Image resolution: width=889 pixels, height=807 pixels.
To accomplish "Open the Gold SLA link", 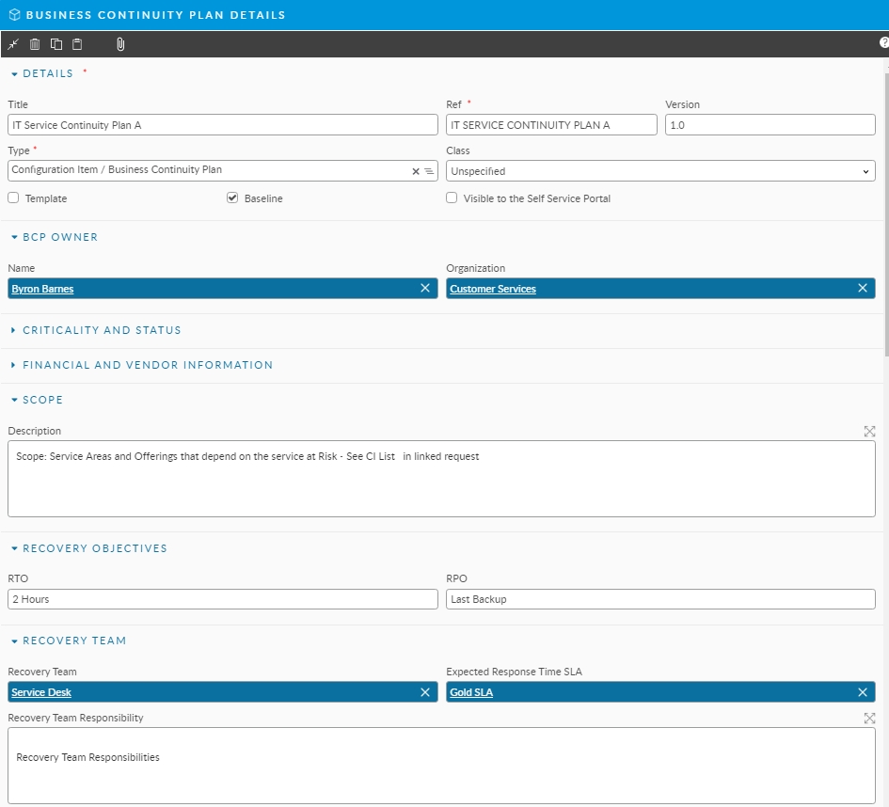I will click(x=471, y=693).
